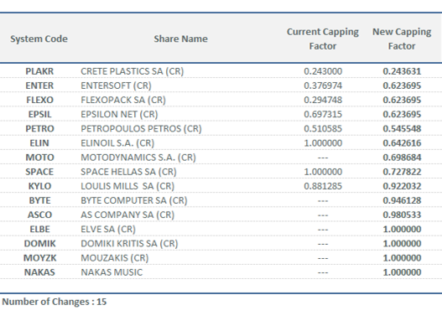
Task: Select the ELBE code cell
Action: pos(39,230)
